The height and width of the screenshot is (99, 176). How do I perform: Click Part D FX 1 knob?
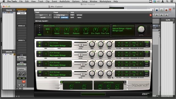pos(101,73)
